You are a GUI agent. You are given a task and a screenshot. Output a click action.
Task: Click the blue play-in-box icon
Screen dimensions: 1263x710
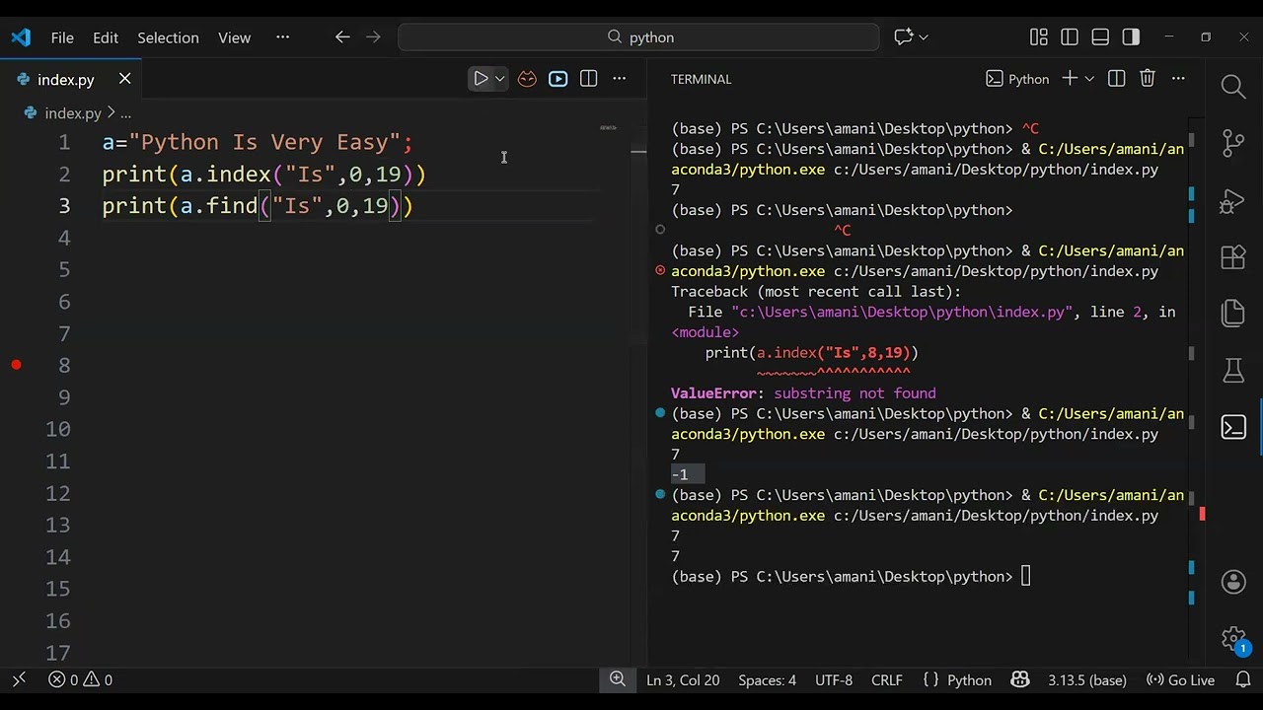pos(557,79)
